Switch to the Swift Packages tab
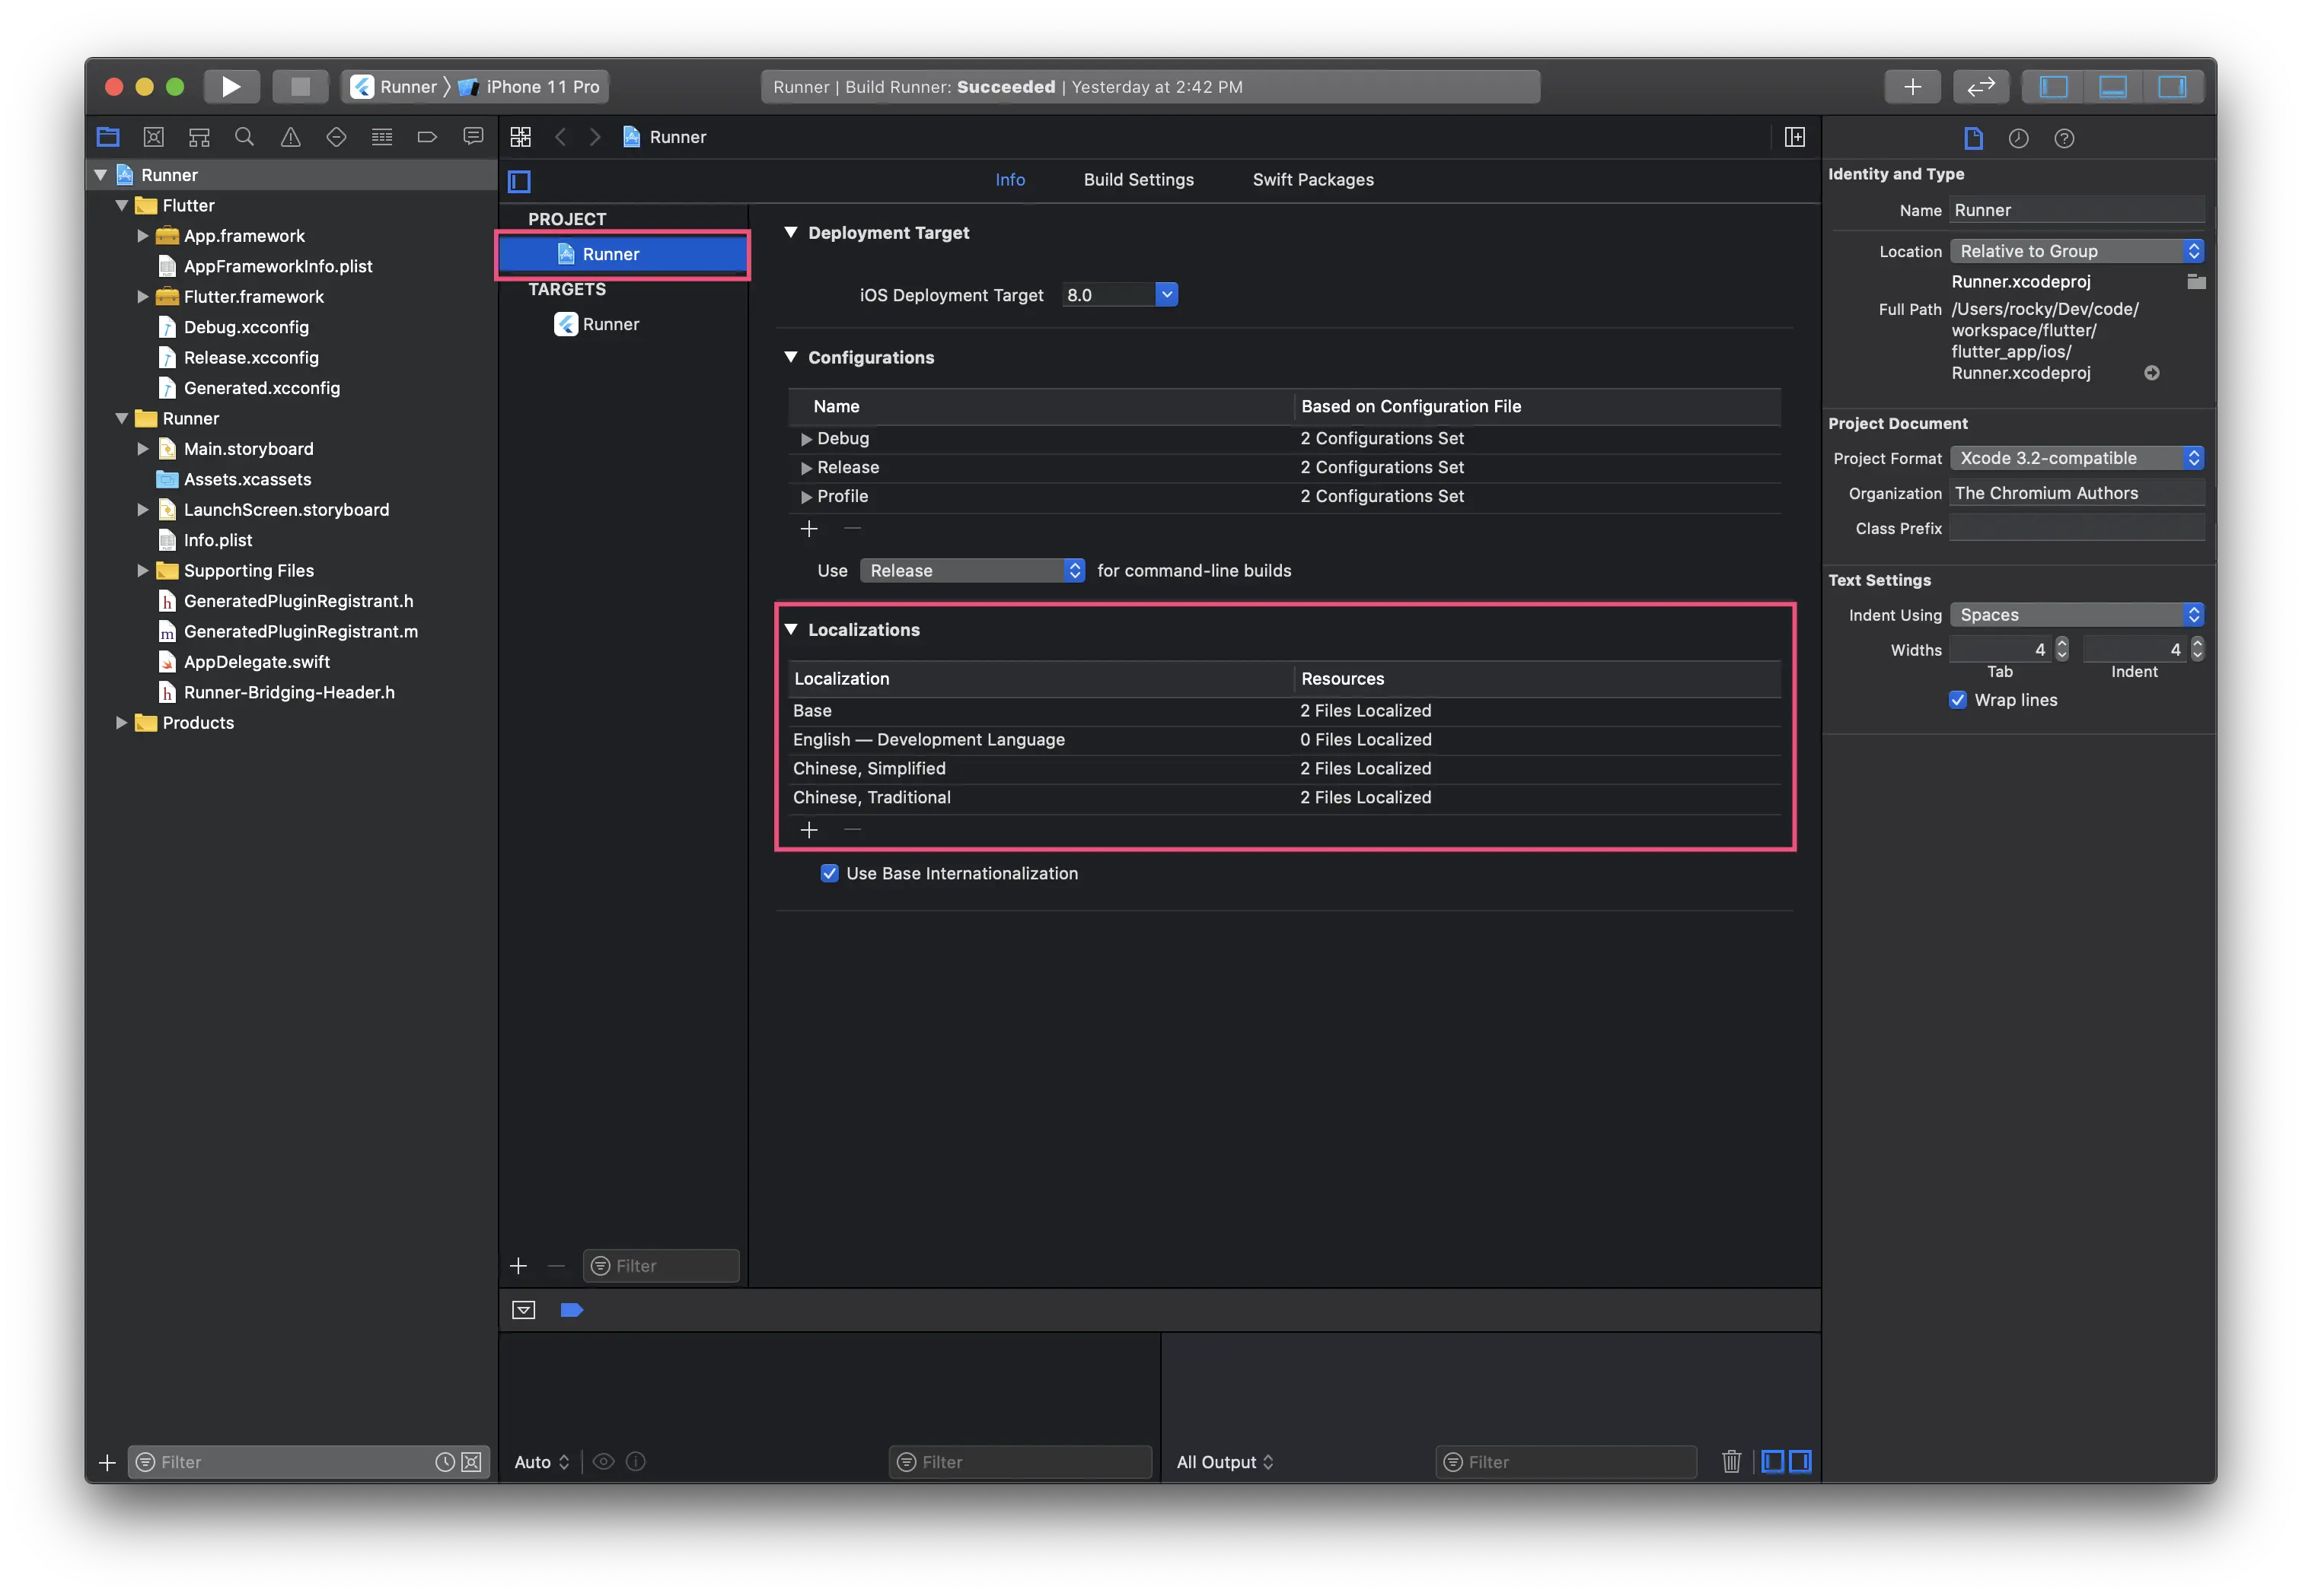 (1312, 179)
